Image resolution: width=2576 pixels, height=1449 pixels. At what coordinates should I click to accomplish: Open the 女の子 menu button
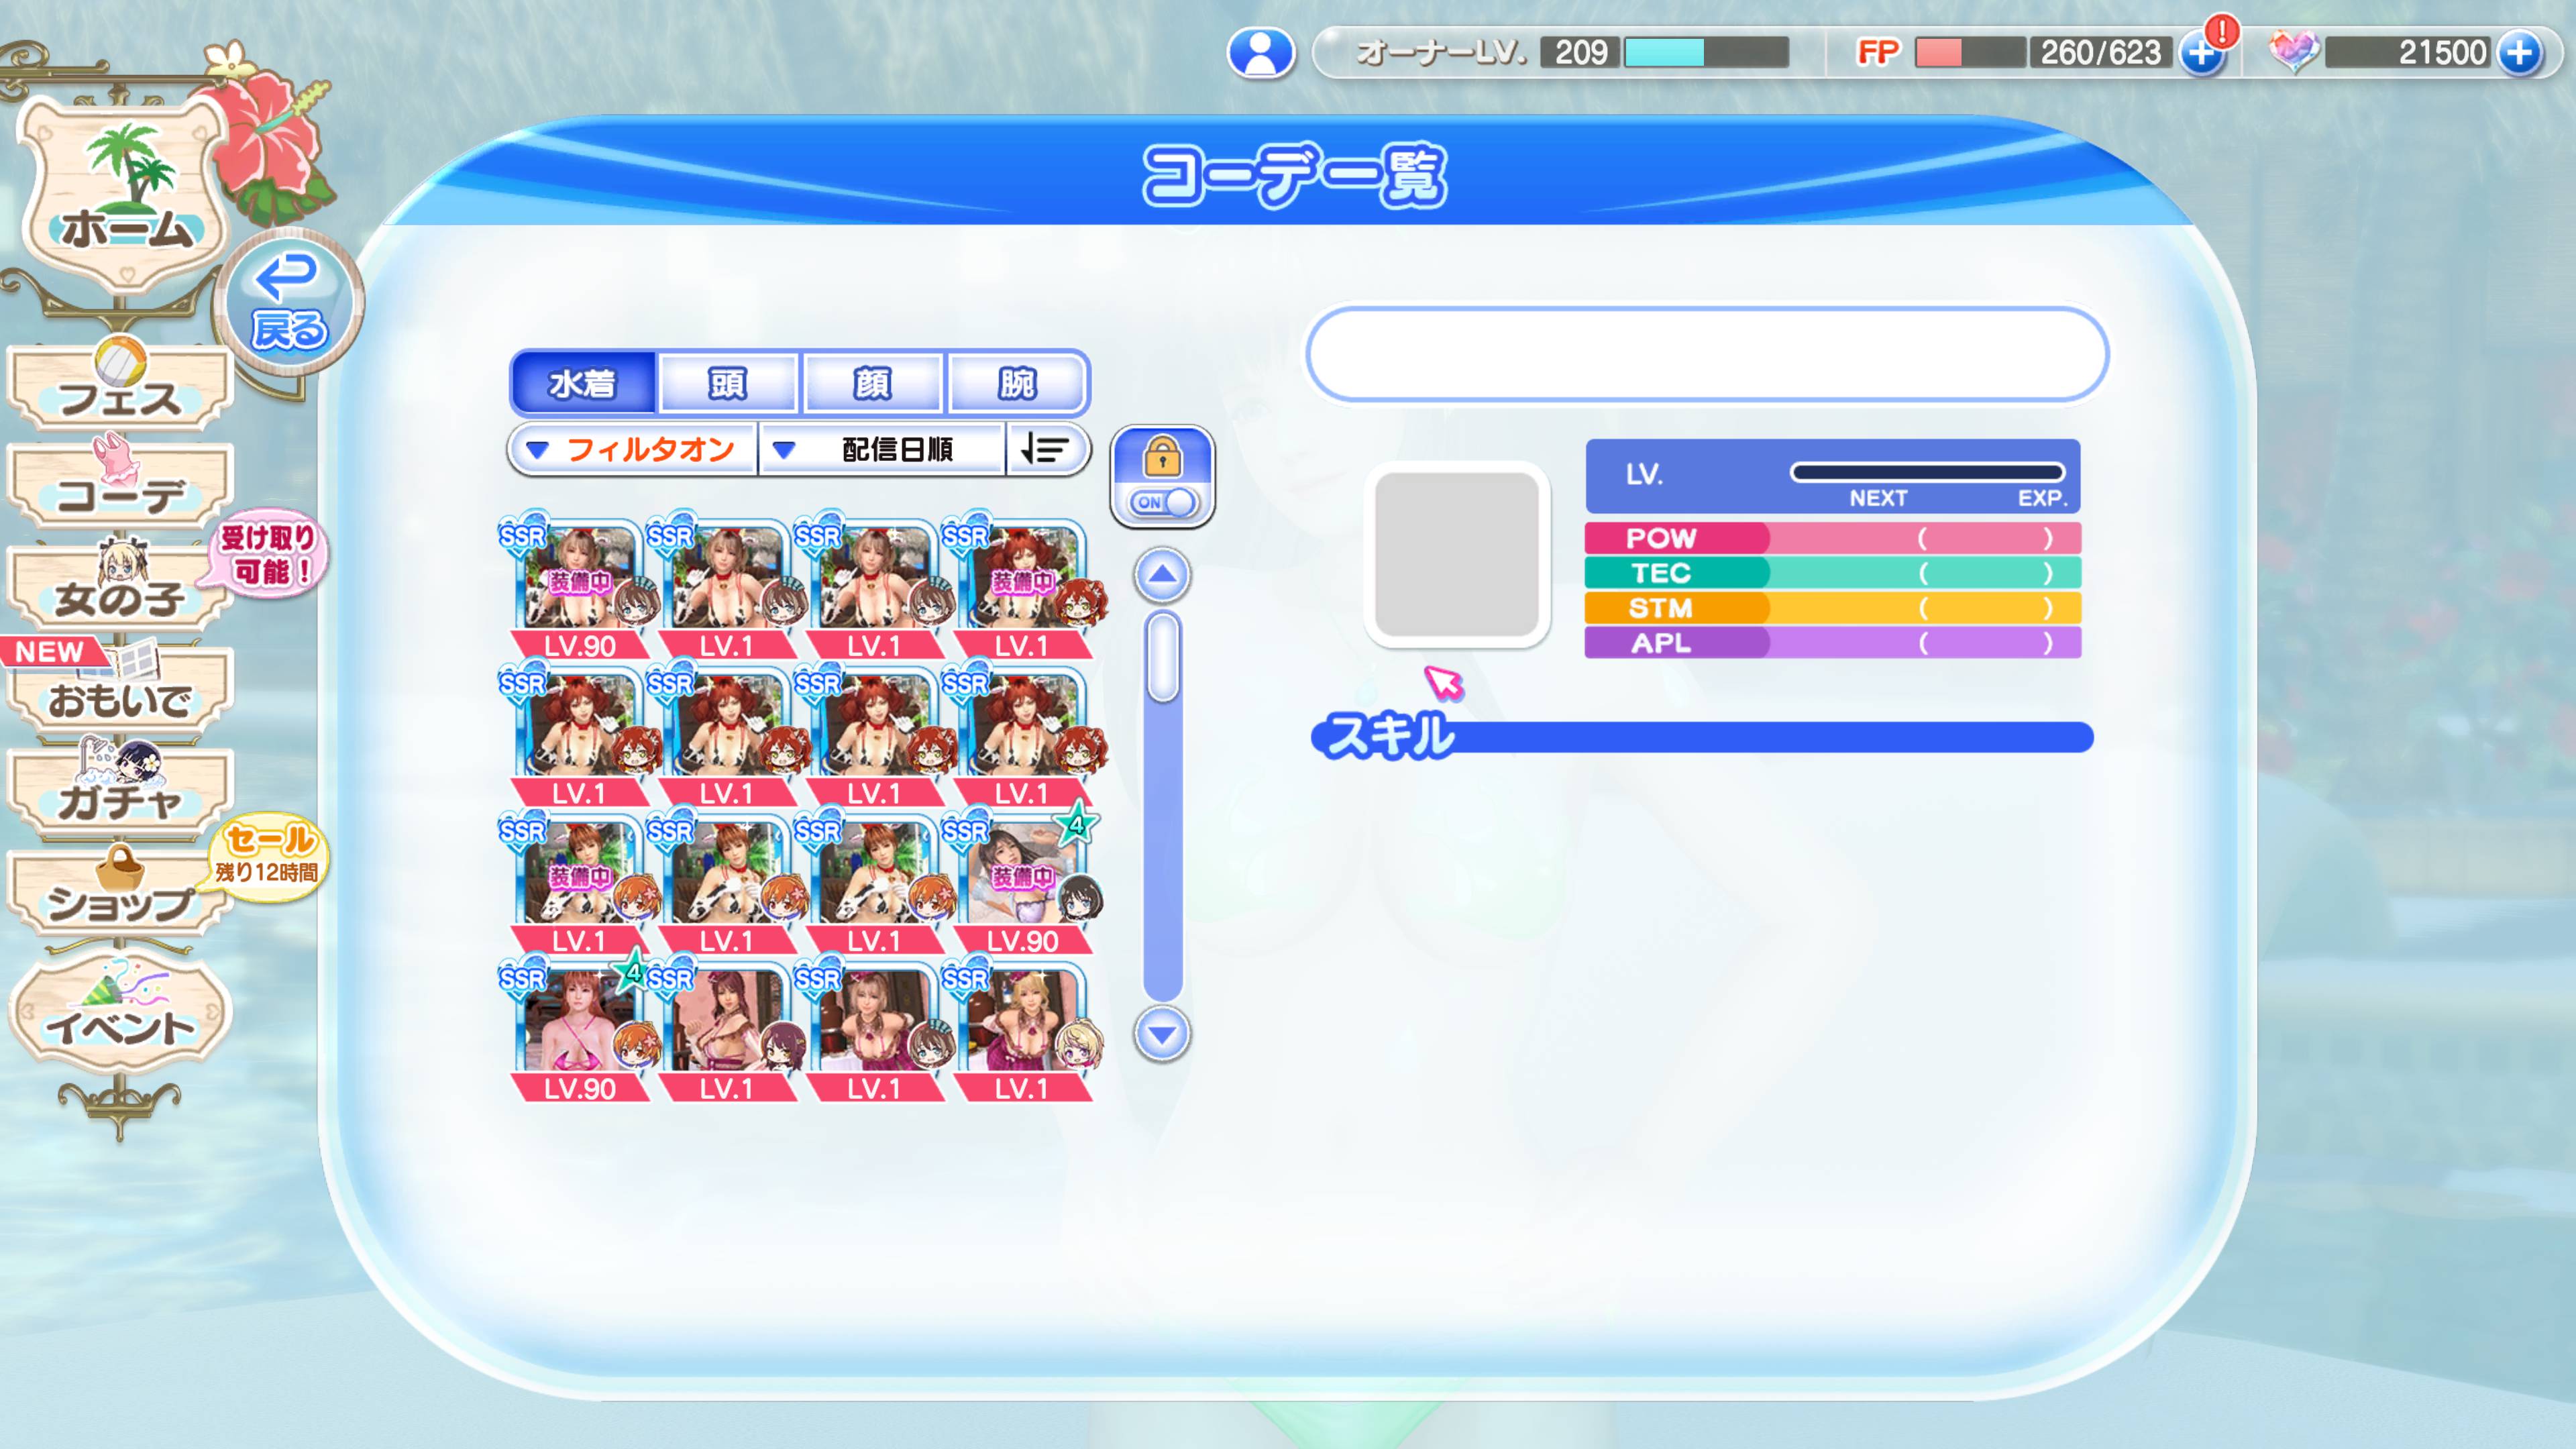click(120, 592)
